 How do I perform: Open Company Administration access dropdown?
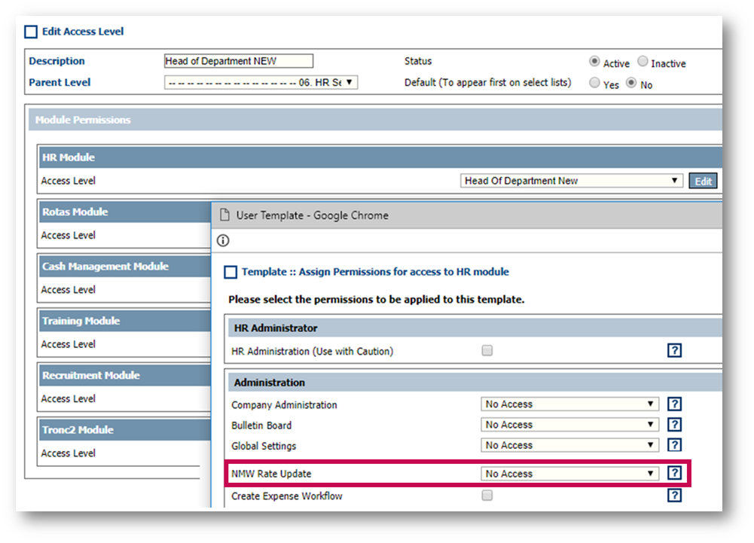569,404
